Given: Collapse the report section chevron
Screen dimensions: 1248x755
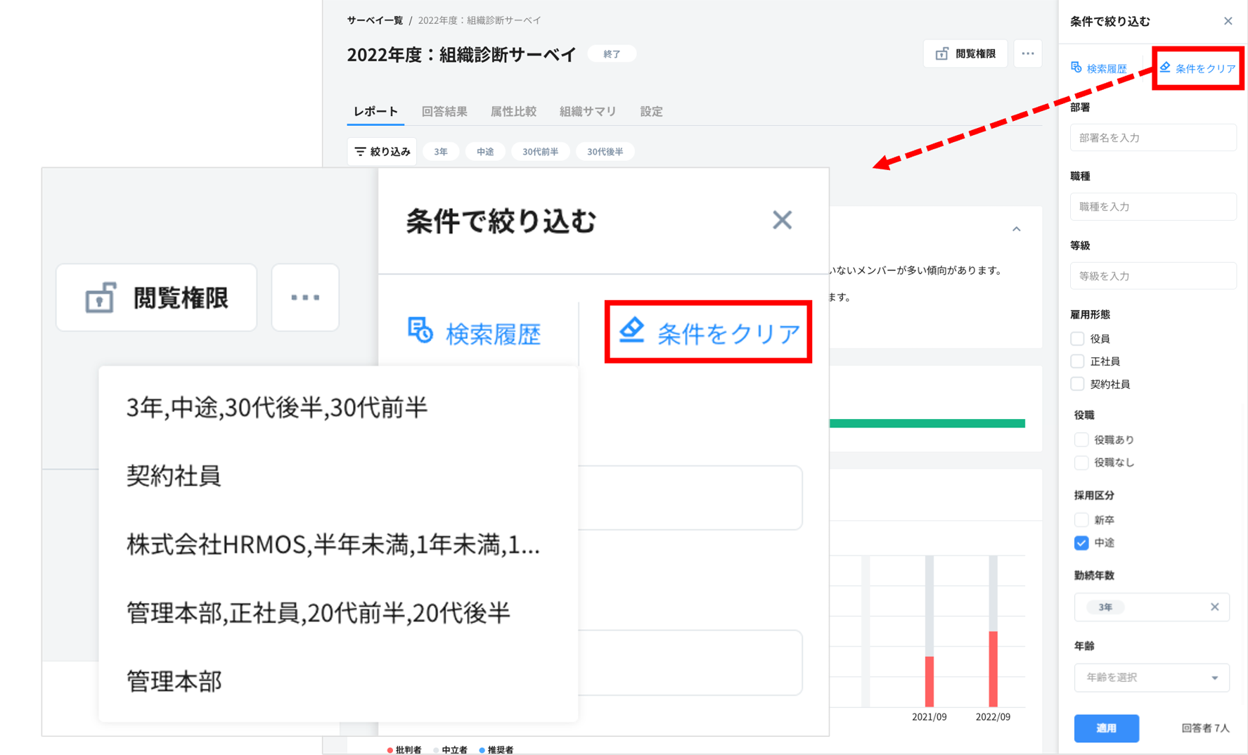Looking at the screenshot, I should pyautogui.click(x=1016, y=229).
